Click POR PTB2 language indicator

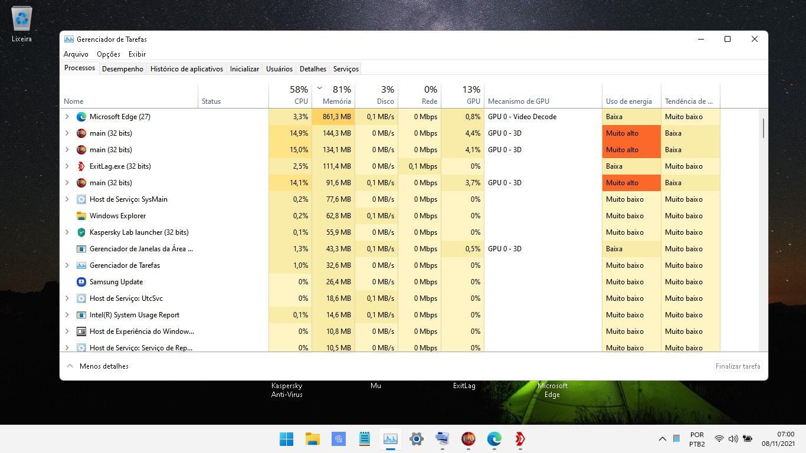(x=697, y=439)
